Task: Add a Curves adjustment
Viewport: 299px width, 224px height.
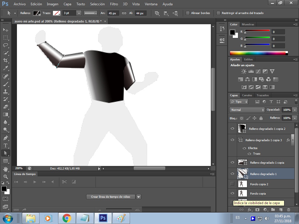Action: pos(258,71)
